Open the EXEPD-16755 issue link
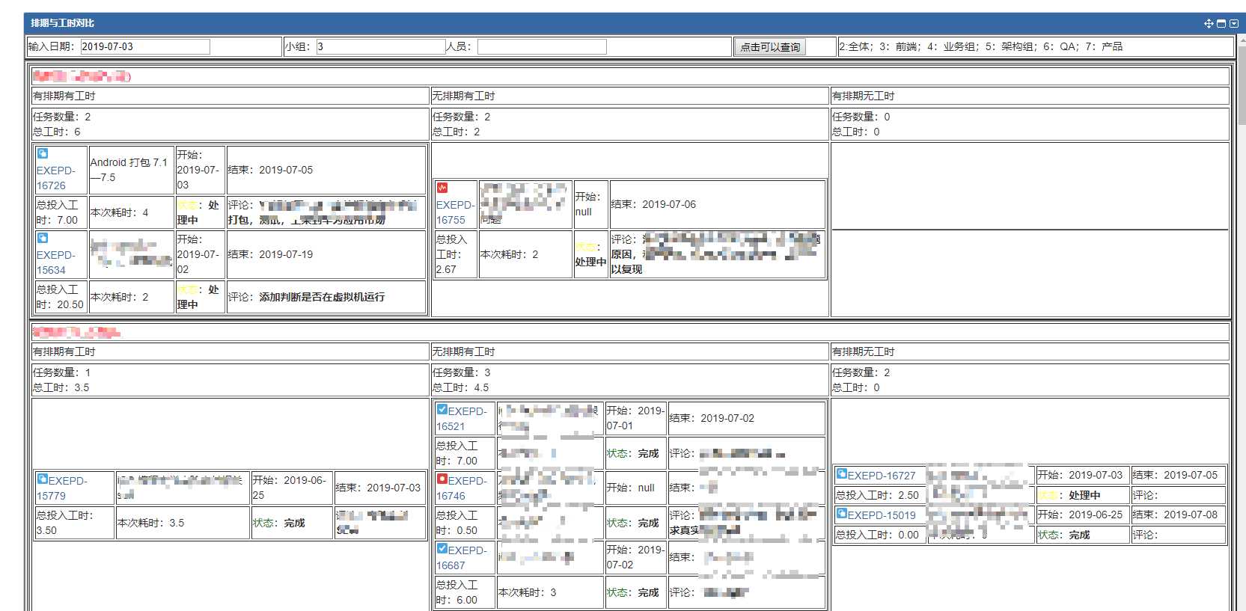This screenshot has width=1246, height=611. tap(456, 212)
